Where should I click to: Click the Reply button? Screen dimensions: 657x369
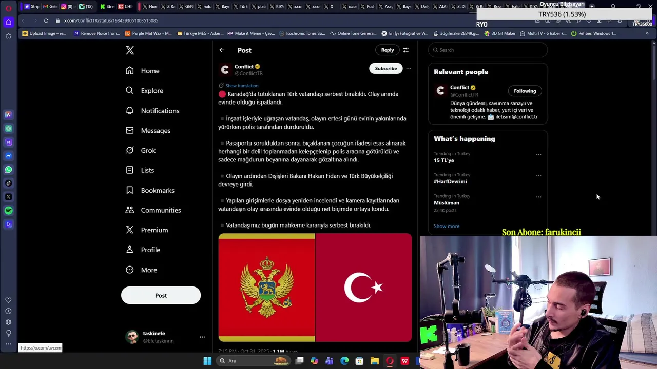coord(388,50)
